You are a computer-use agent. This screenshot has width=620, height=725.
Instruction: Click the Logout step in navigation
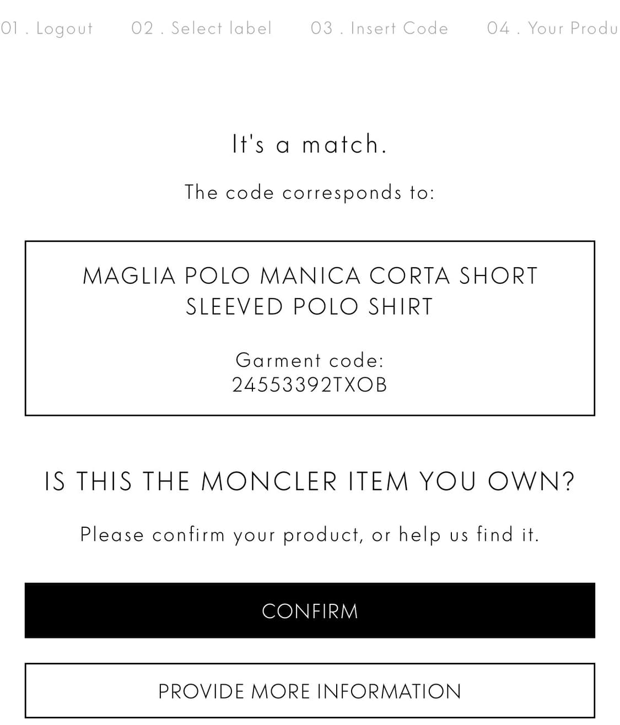64,28
